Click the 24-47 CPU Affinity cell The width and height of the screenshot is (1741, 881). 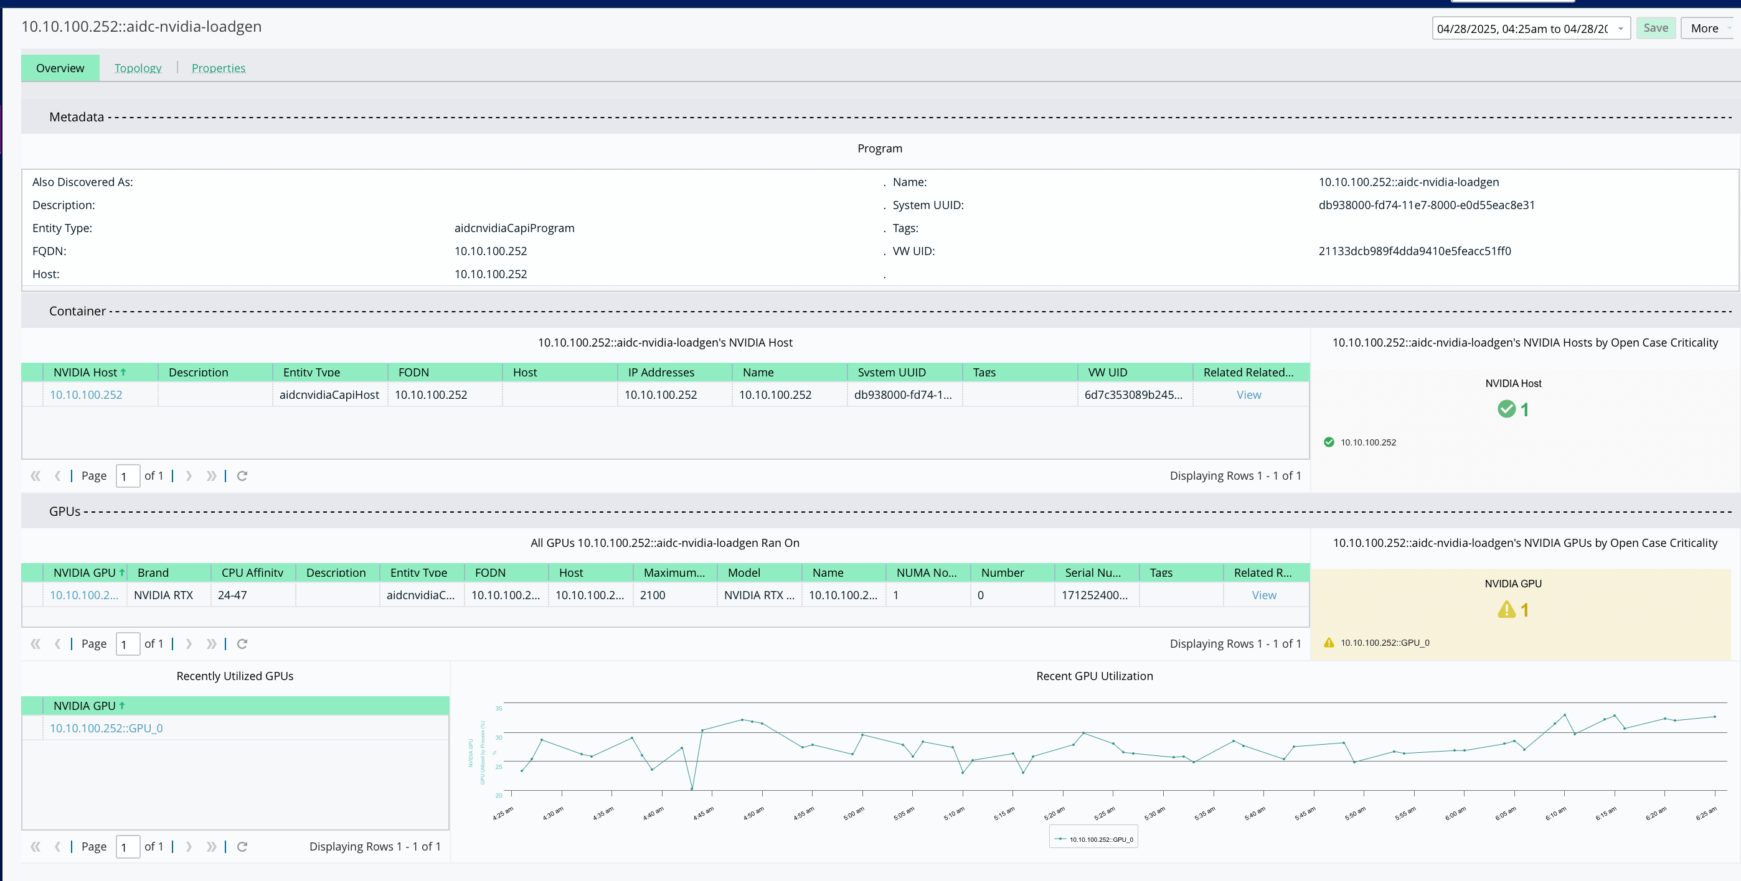coord(253,595)
